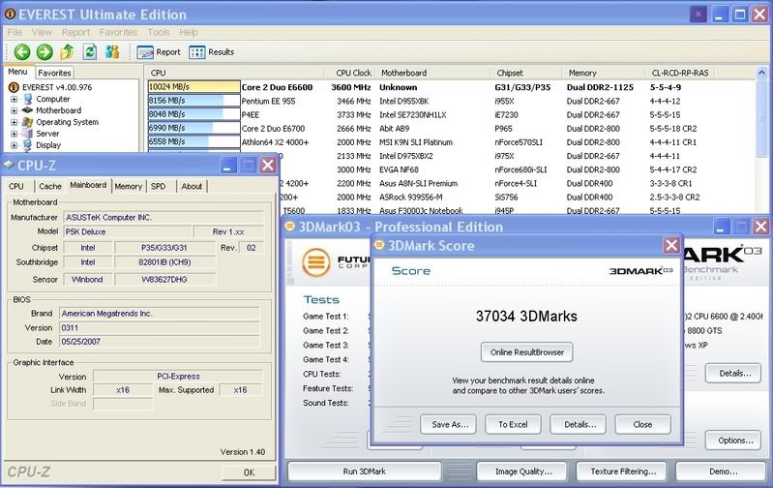The width and height of the screenshot is (773, 488).
Task: Click the 8156 MB/s result bar
Action: pos(194,101)
